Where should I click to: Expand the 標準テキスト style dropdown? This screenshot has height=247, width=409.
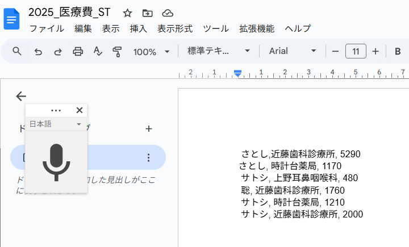coord(219,51)
